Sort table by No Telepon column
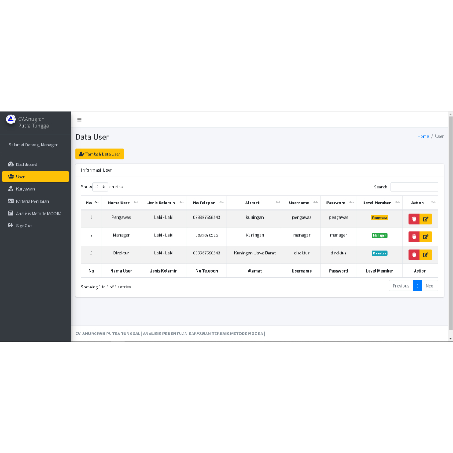Screen dimensions: 453x453 point(207,203)
